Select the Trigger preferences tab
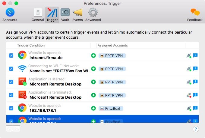The image size is (205, 138). (x=52, y=15)
